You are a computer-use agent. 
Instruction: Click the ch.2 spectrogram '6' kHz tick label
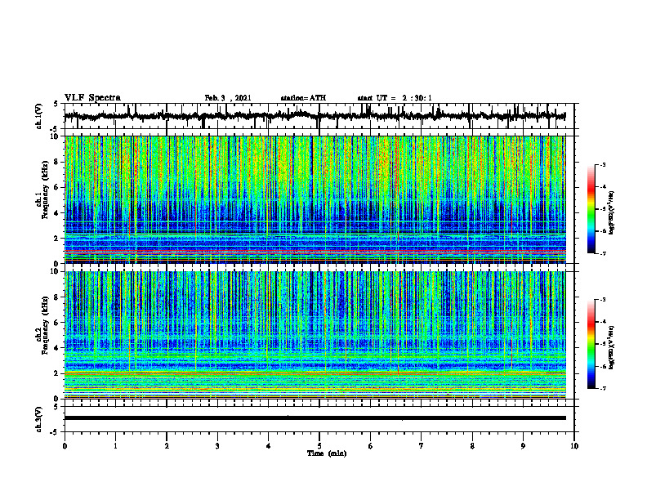coord(58,323)
